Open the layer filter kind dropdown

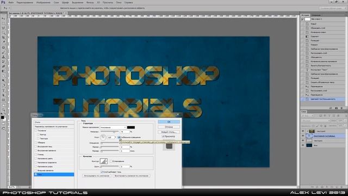pos(308,115)
